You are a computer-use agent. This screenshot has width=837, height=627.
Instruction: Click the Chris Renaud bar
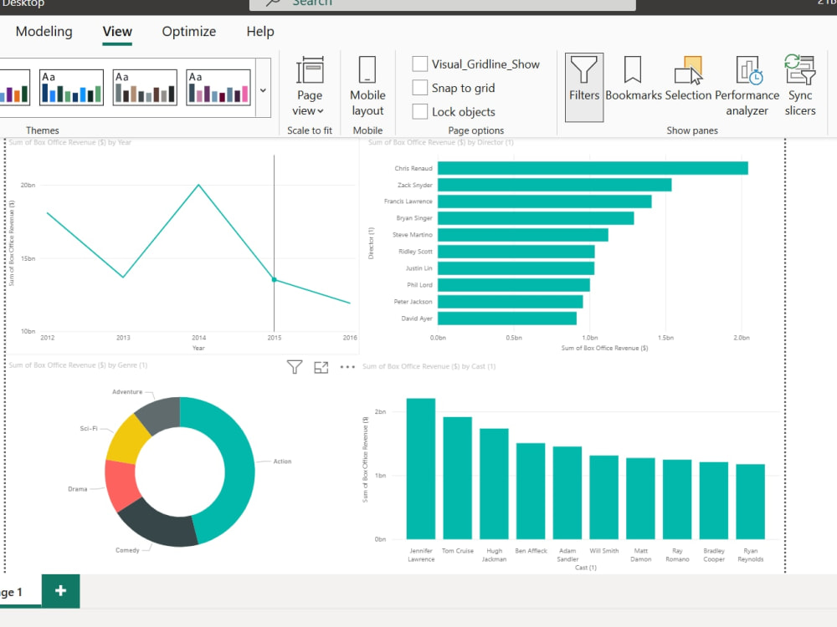[x=593, y=168]
